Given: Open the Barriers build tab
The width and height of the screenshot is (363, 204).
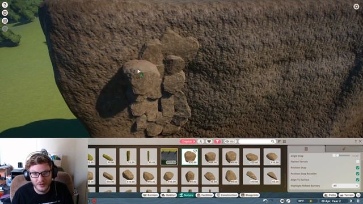Looking at the screenshot, I should (150, 195).
